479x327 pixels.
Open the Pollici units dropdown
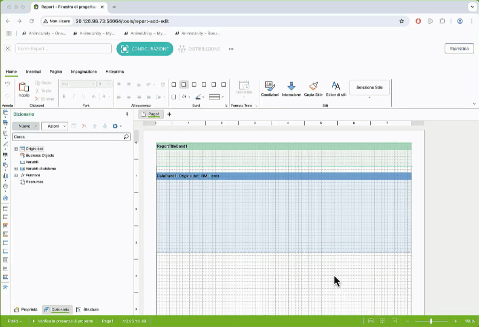15,321
